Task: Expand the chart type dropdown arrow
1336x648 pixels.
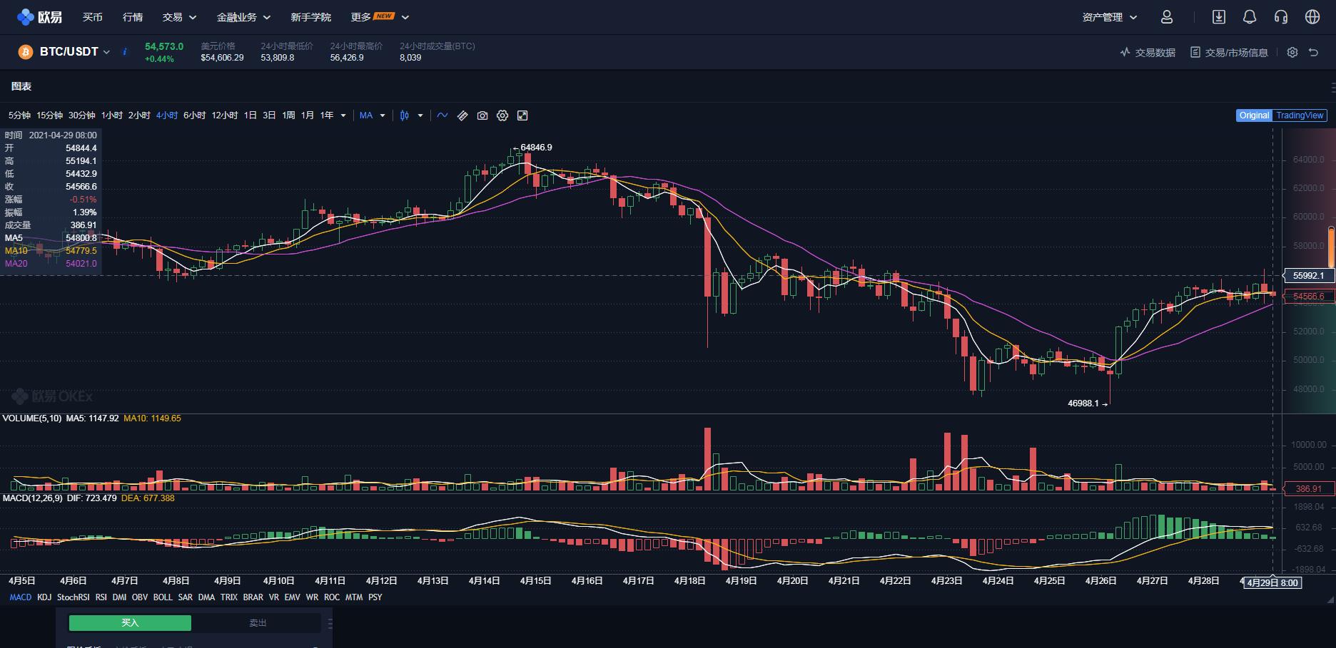Action: (x=420, y=115)
